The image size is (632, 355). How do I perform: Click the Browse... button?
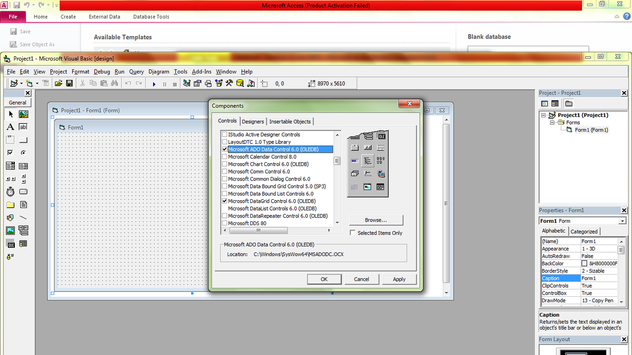pos(376,220)
